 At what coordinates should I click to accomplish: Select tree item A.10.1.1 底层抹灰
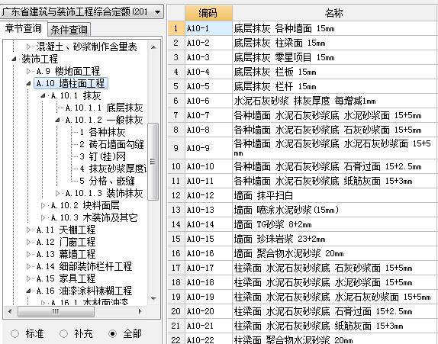pos(105,108)
